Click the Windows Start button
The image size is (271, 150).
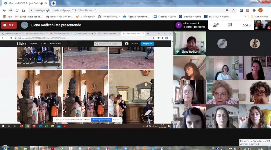coord(5,148)
